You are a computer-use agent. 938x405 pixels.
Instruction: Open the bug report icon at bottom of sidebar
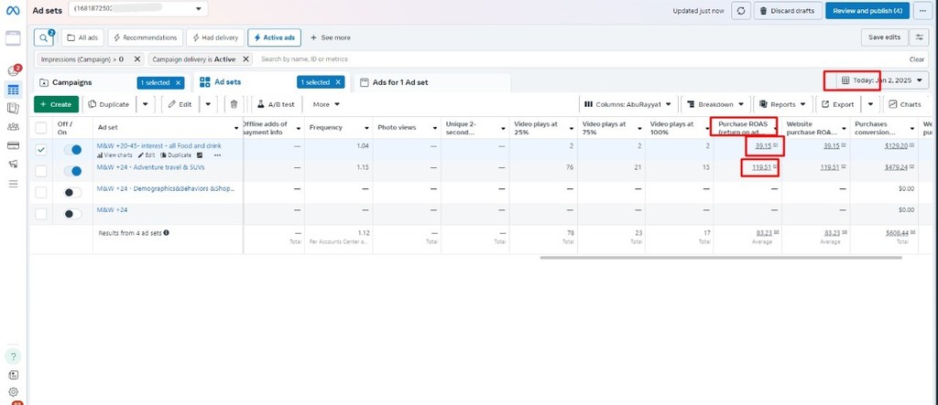[13, 375]
